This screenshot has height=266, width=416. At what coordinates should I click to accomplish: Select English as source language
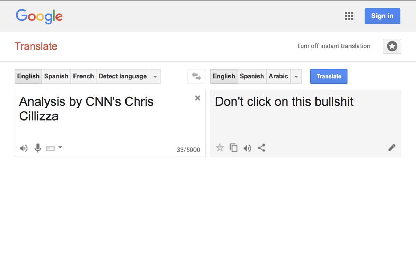click(28, 76)
